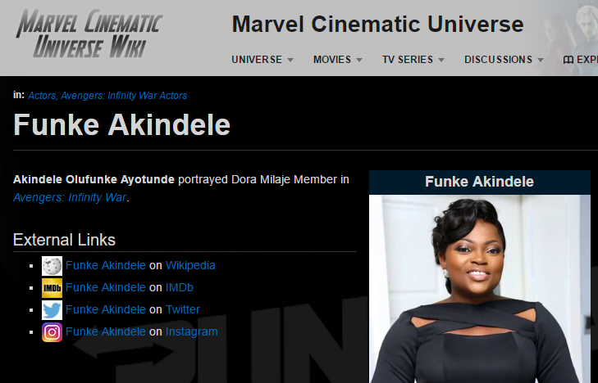The height and width of the screenshot is (383, 598).
Task: Click the Instagram camera icon
Action: click(x=52, y=332)
